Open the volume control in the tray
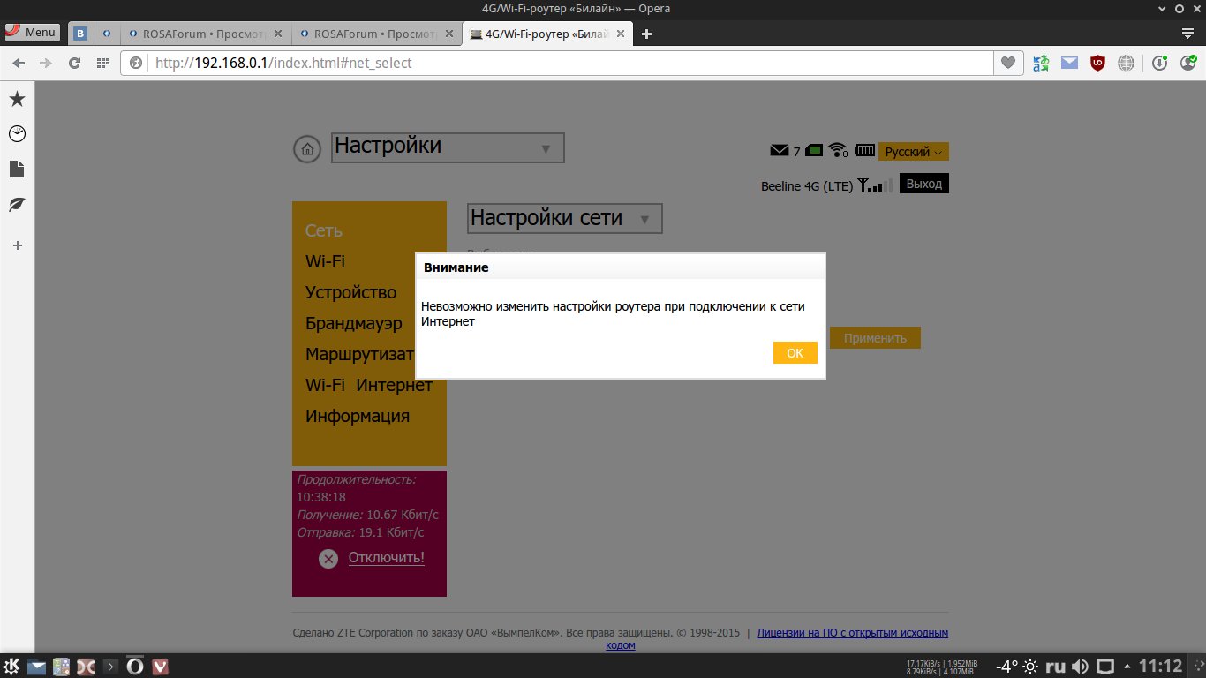Image resolution: width=1206 pixels, height=678 pixels. 1080,666
